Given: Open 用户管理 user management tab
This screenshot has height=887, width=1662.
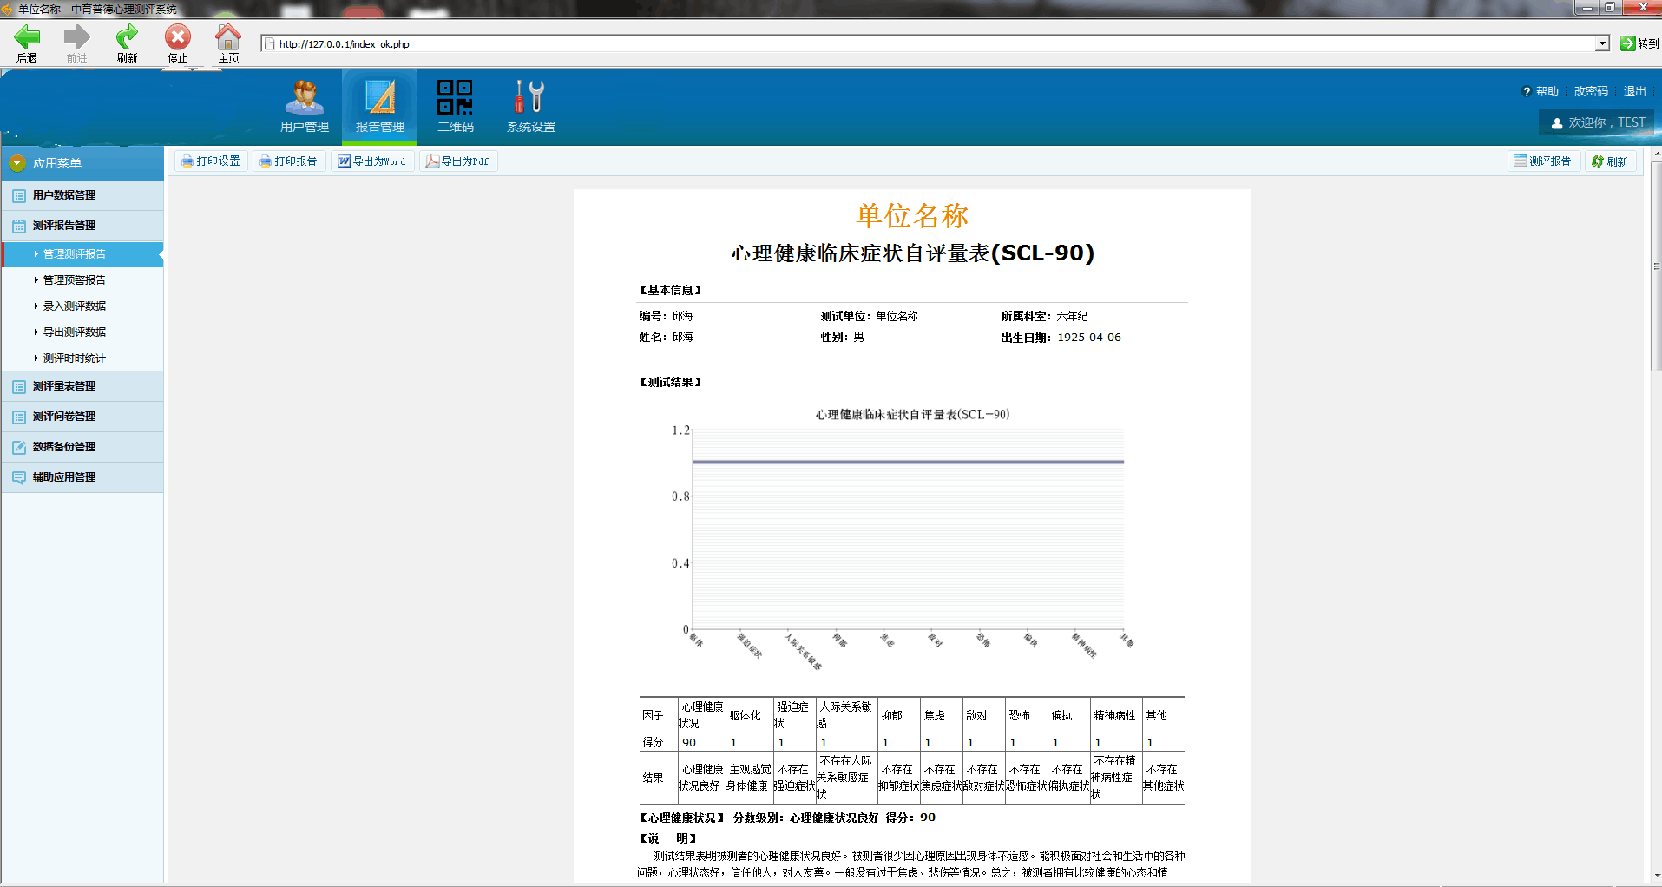Looking at the screenshot, I should point(305,107).
